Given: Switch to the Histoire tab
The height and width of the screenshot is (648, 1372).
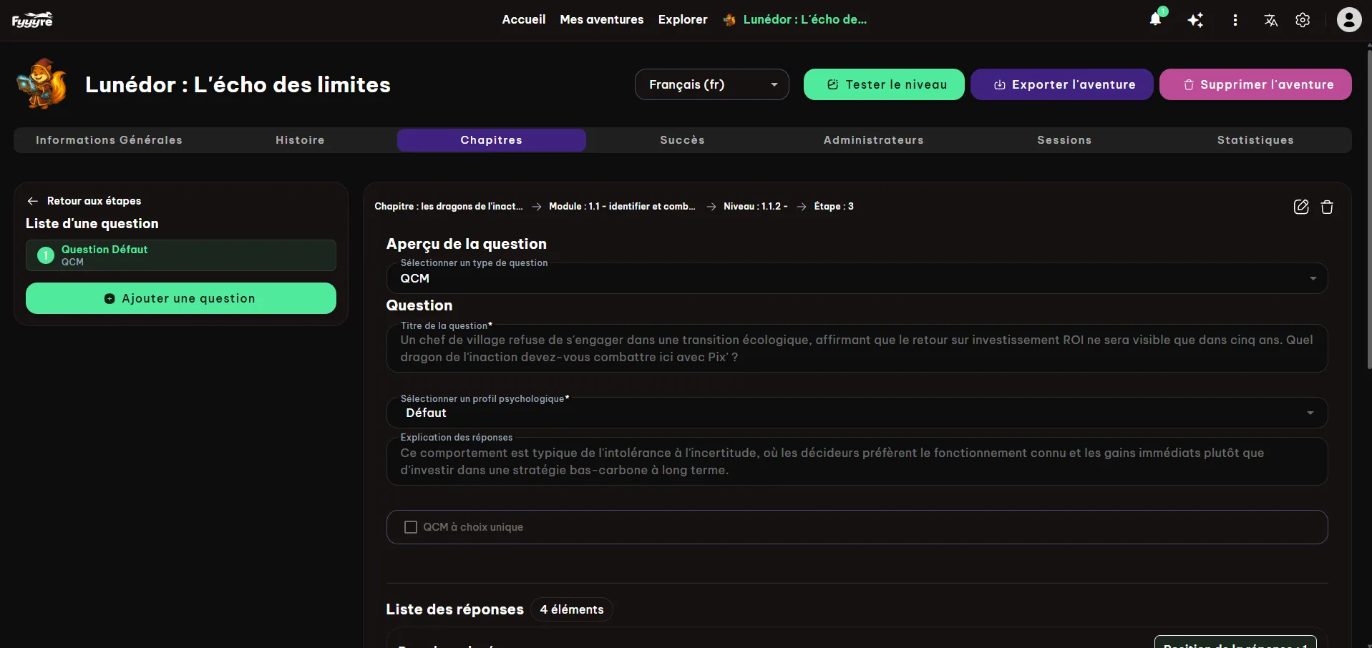Looking at the screenshot, I should (x=300, y=140).
